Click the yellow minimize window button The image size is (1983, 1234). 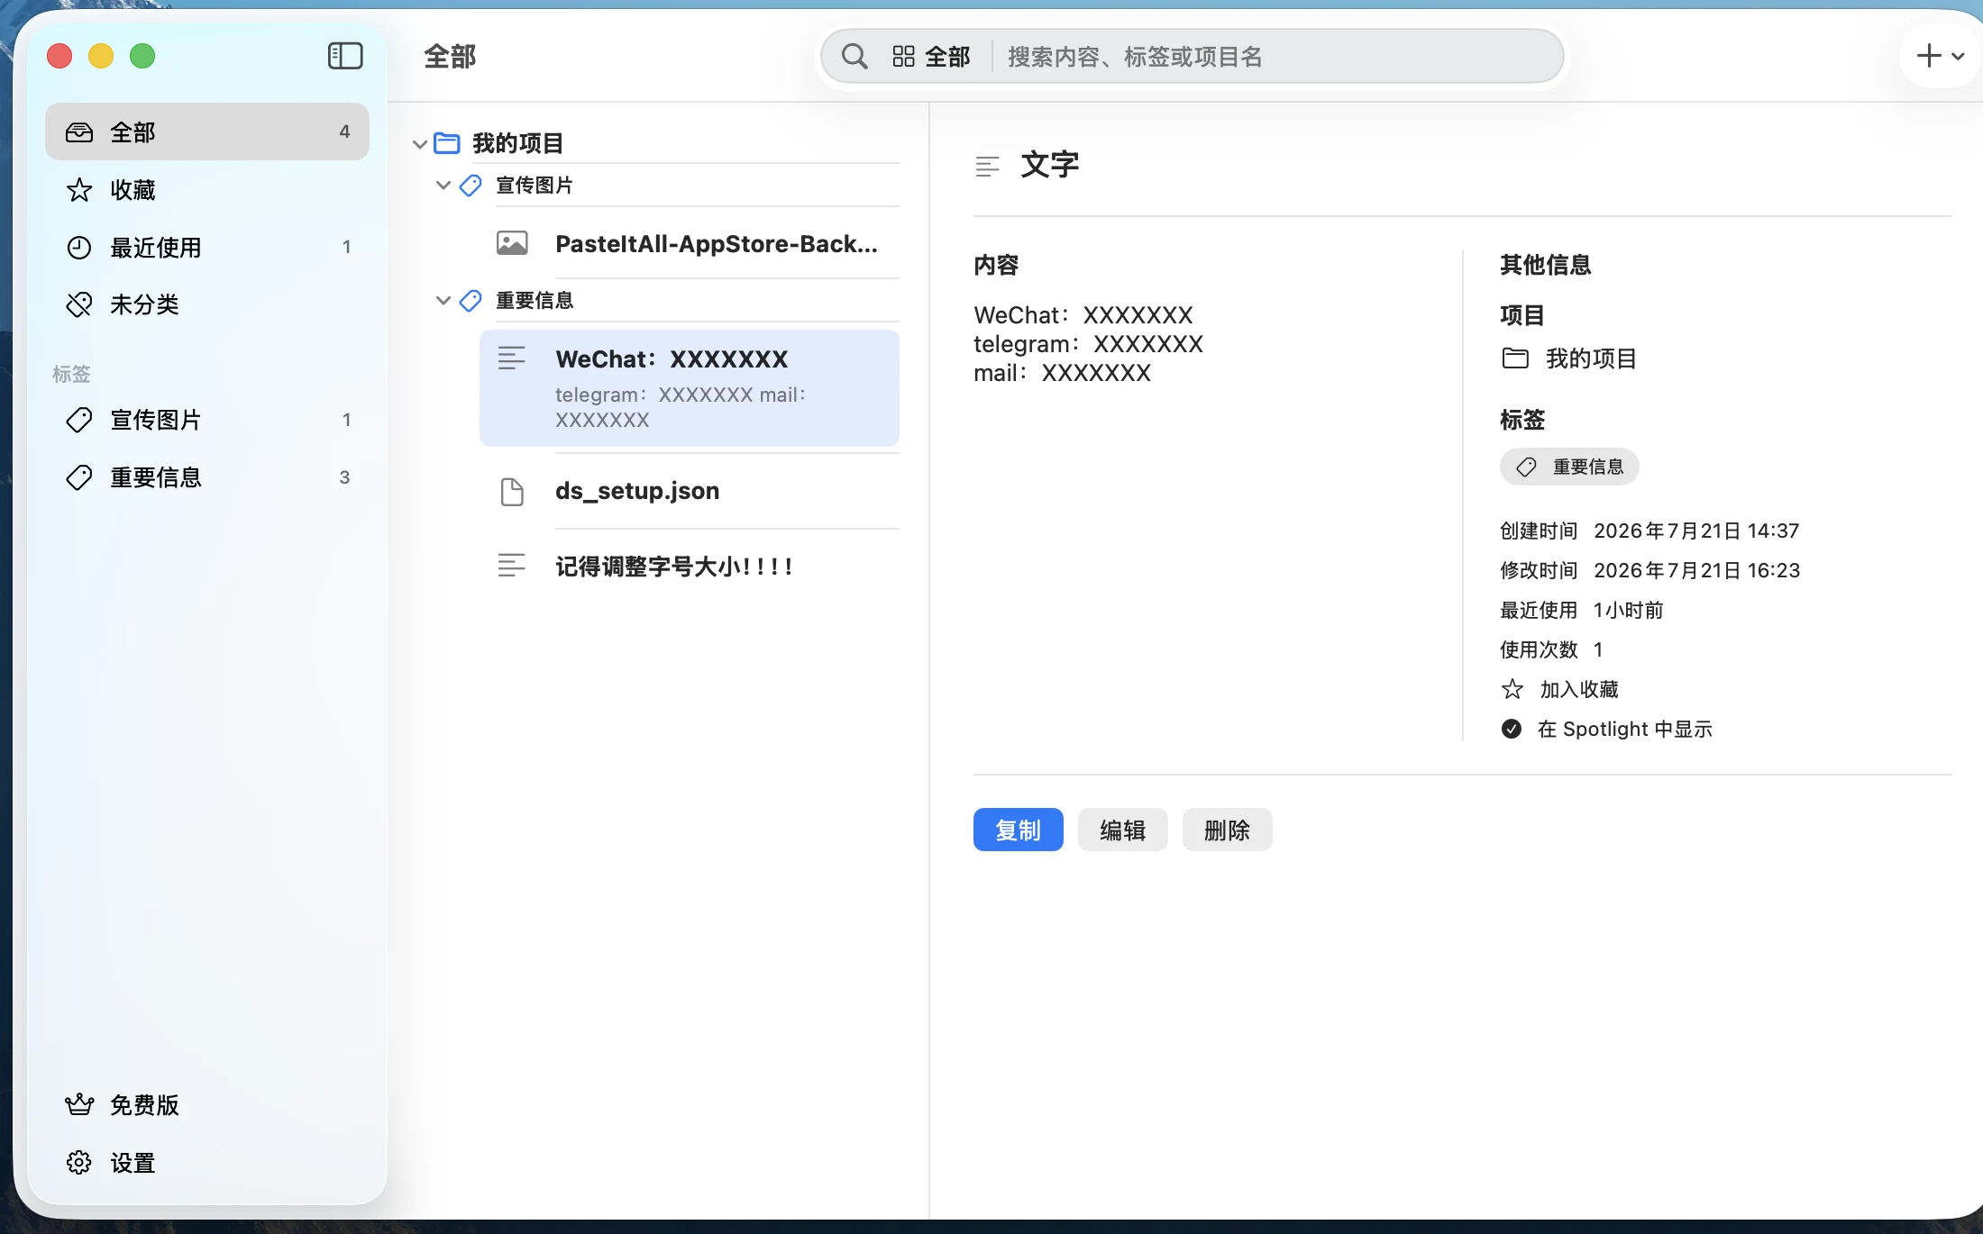101,56
